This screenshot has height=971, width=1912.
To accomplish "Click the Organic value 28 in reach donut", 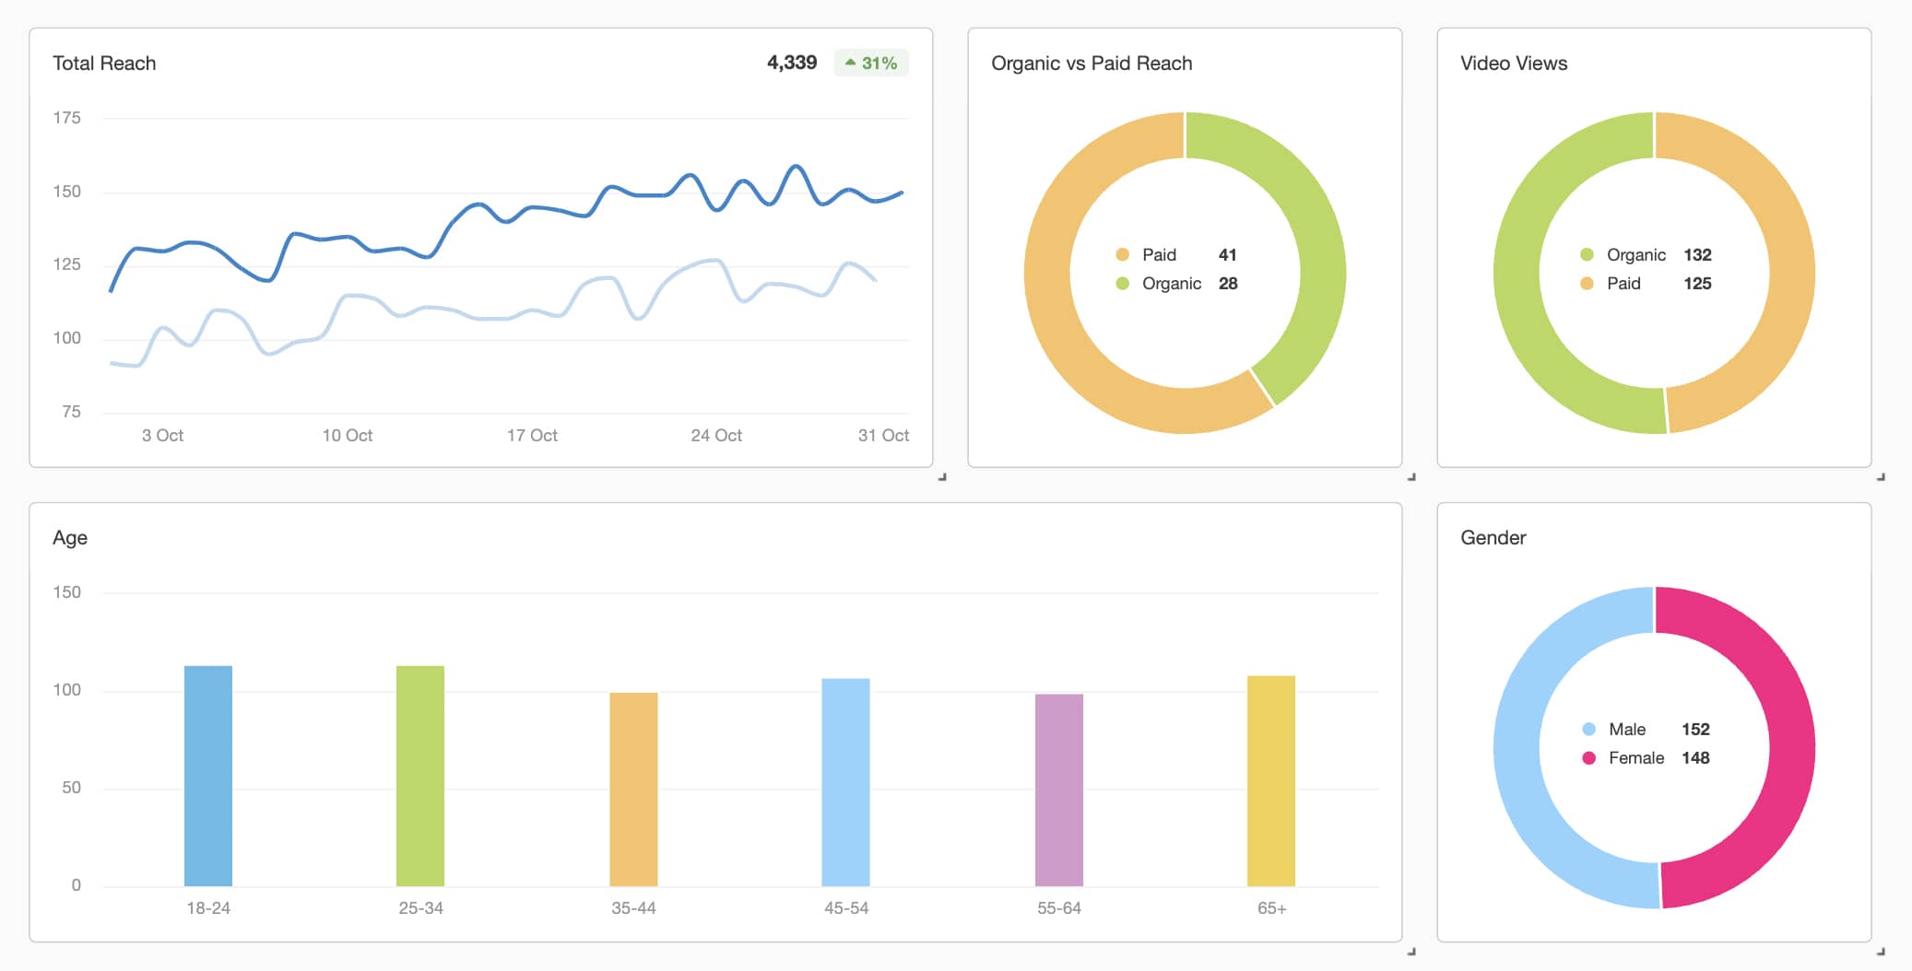I will click(1228, 284).
